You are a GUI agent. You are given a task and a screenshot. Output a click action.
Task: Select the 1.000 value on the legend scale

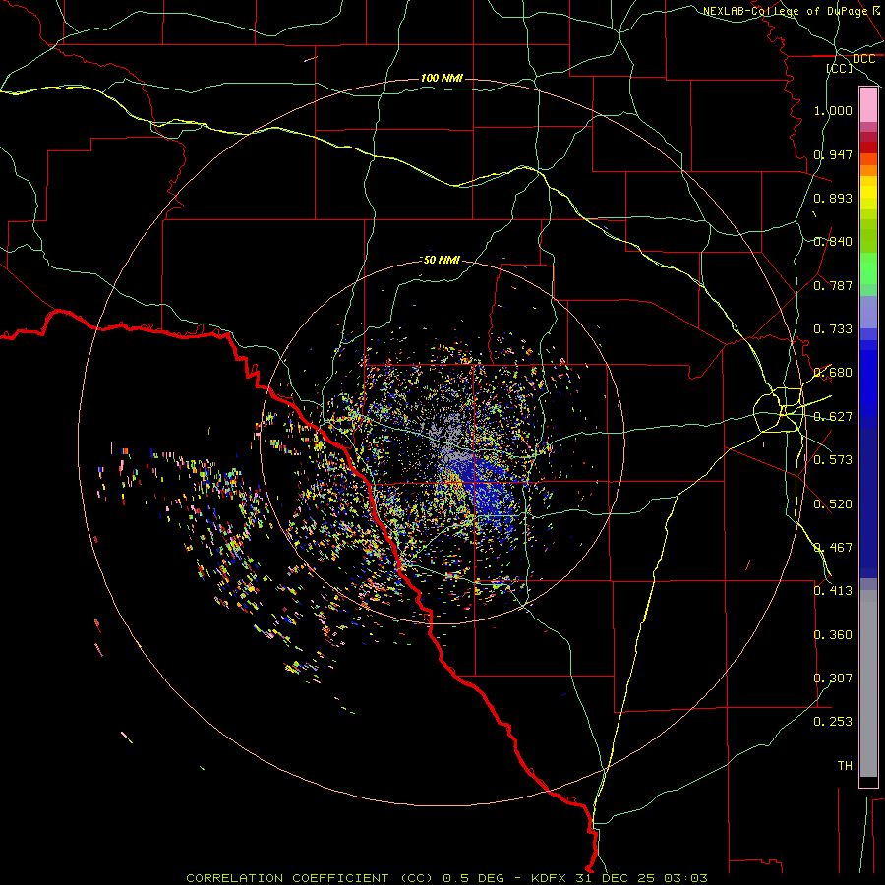coord(833,110)
